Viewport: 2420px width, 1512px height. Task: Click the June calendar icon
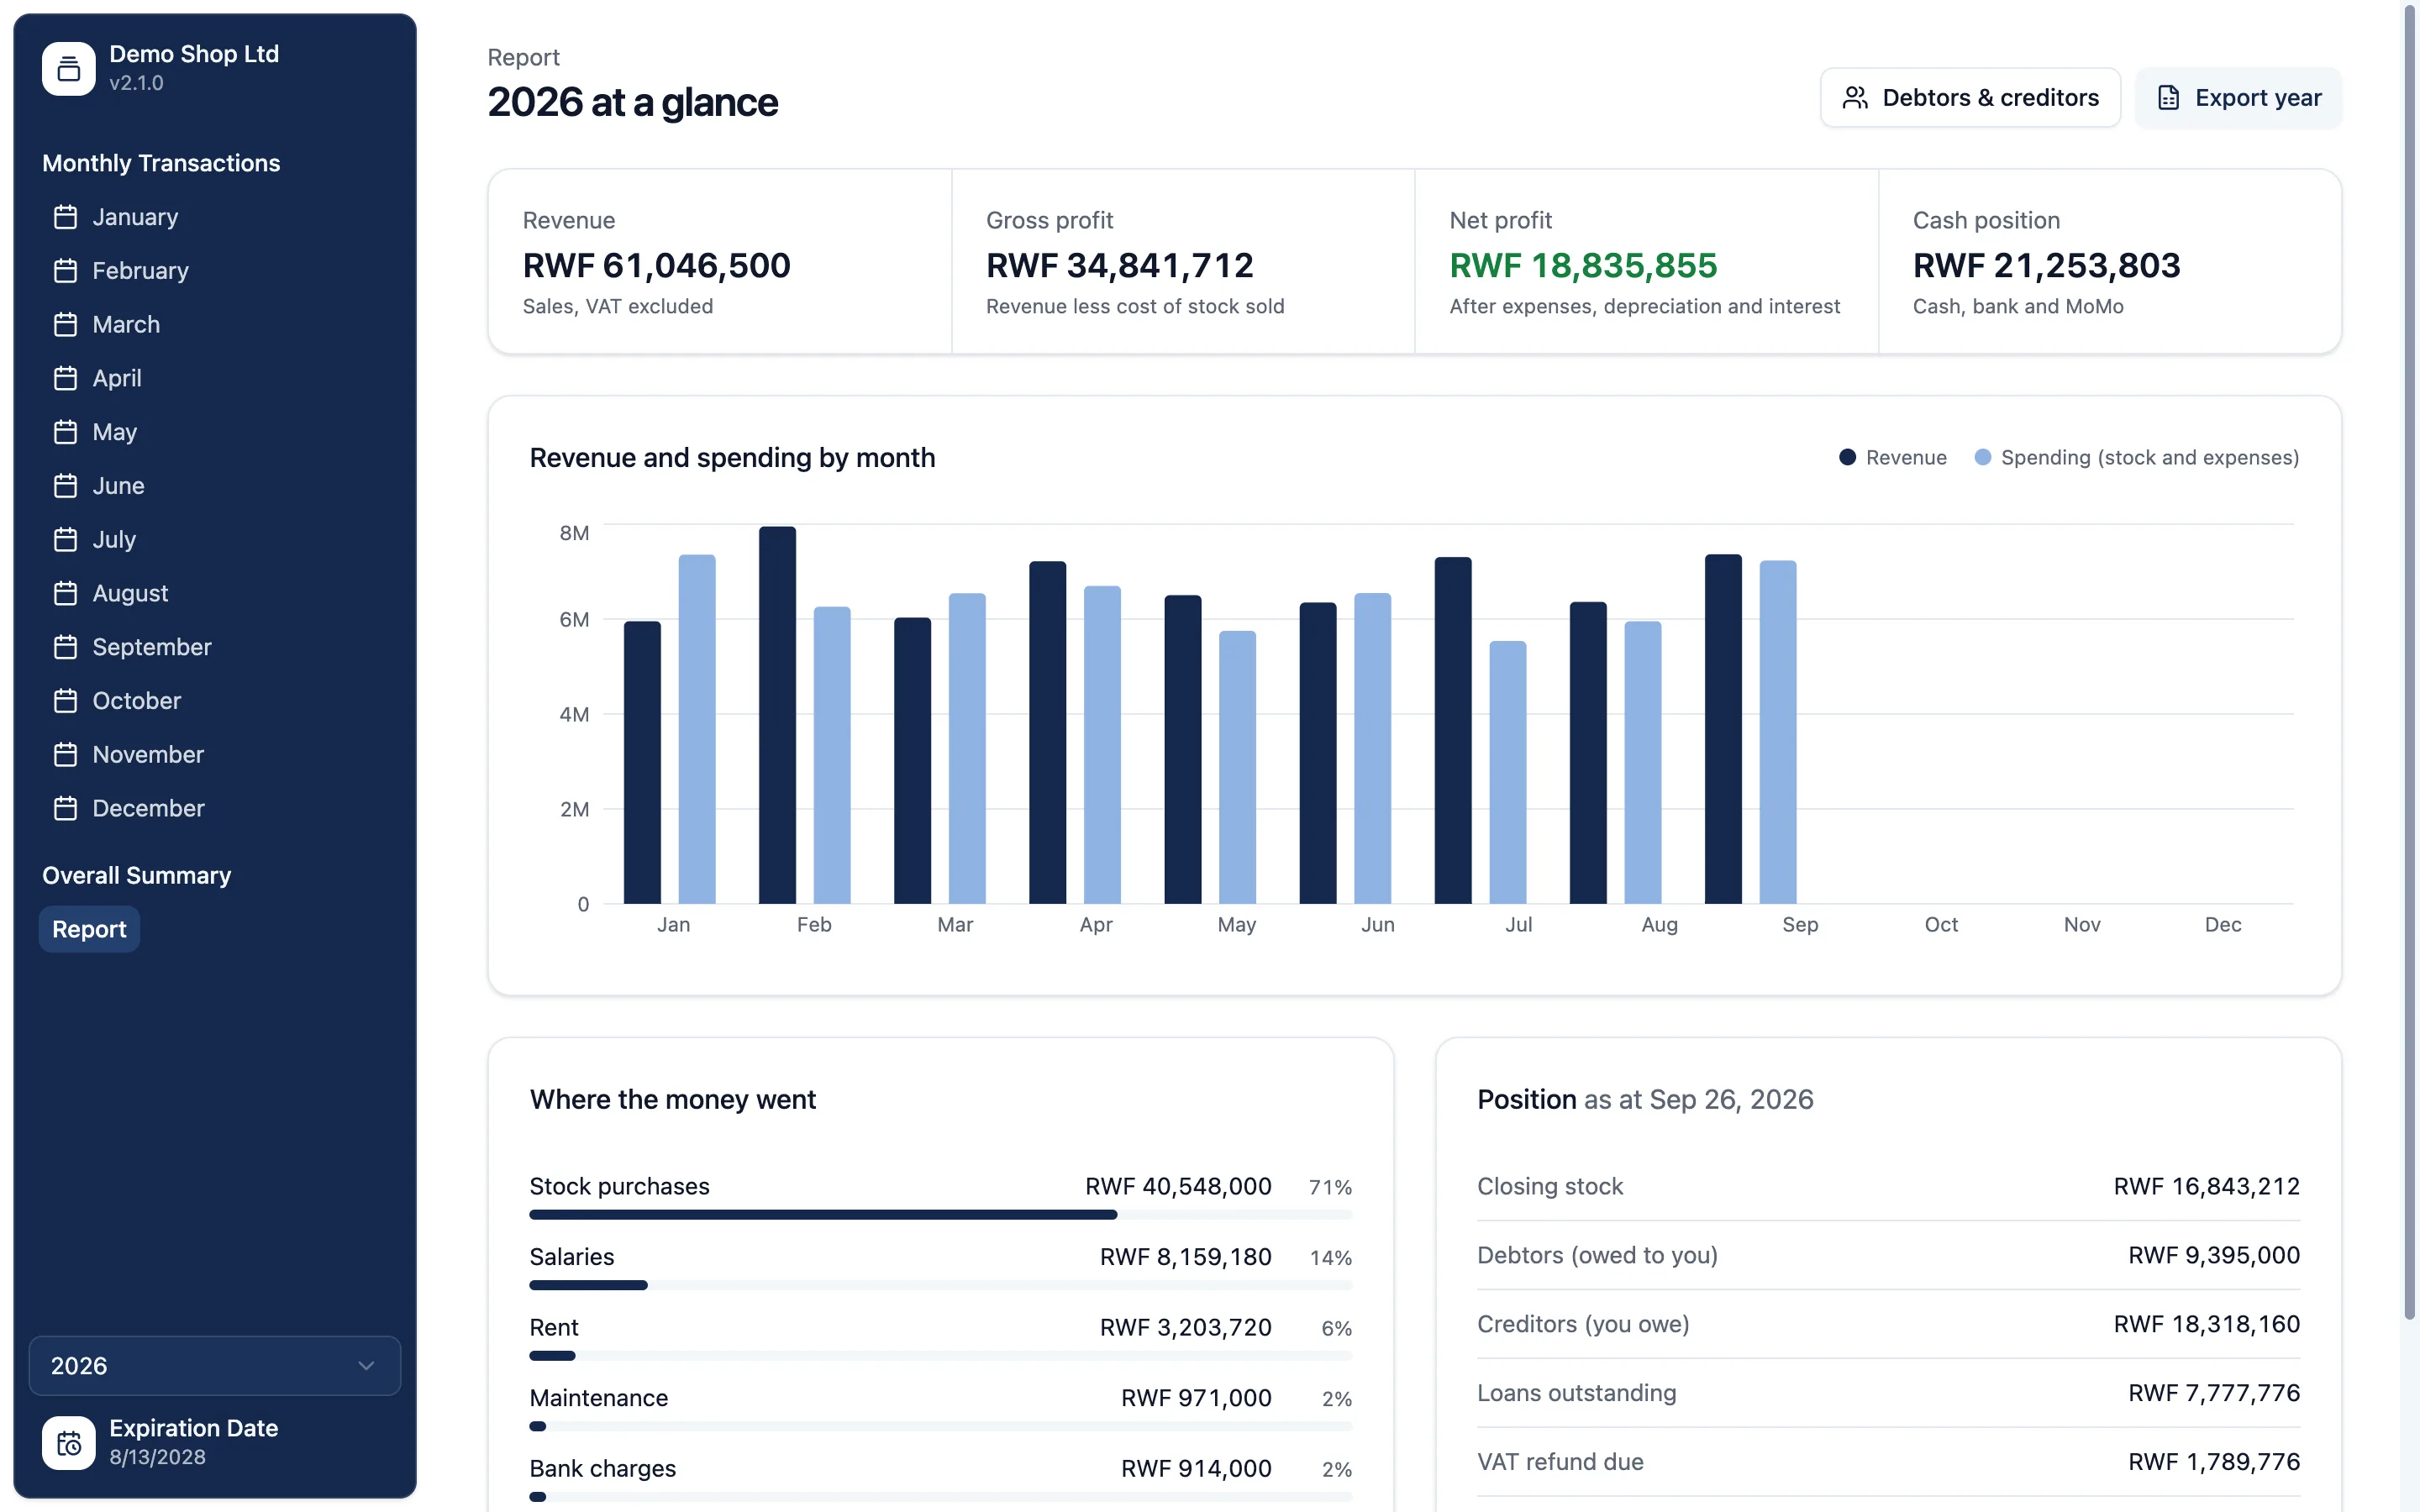[65, 486]
